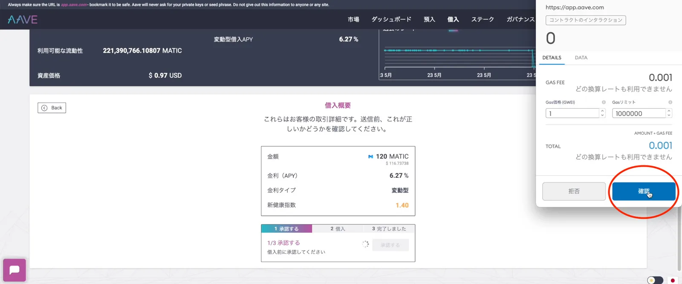Click the Gas価格 (GWEI) input field
This screenshot has height=284, width=682.
pos(572,113)
